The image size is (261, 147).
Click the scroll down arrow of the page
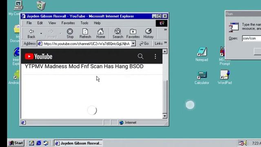coord(165,116)
